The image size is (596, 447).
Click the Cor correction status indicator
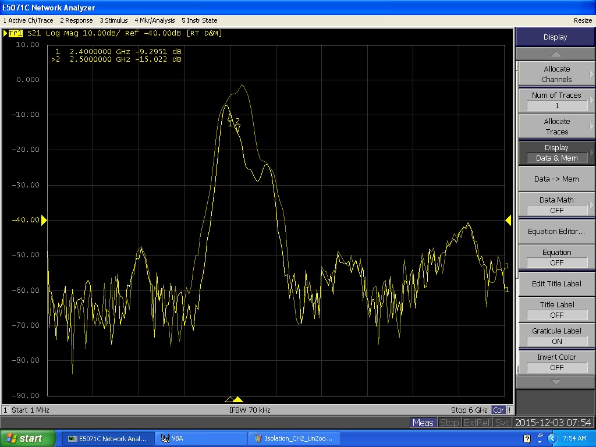tap(498, 410)
